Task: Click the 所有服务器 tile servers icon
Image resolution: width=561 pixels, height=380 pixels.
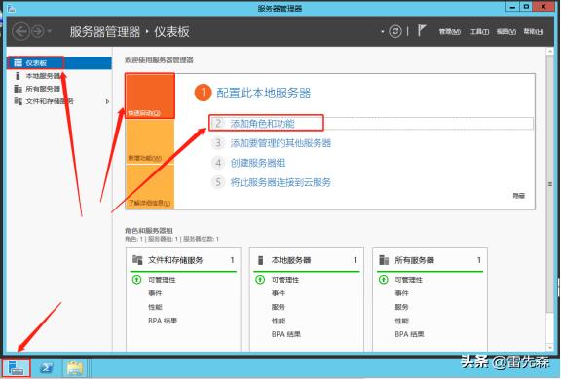Action: point(384,260)
